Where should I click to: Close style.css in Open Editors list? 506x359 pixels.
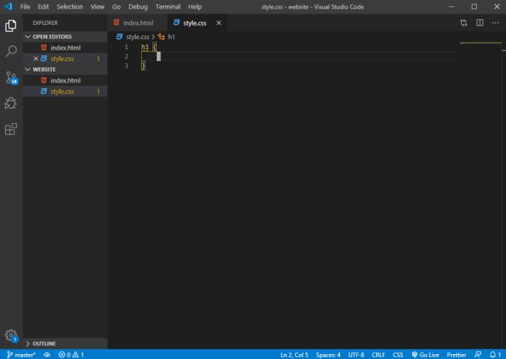36,58
